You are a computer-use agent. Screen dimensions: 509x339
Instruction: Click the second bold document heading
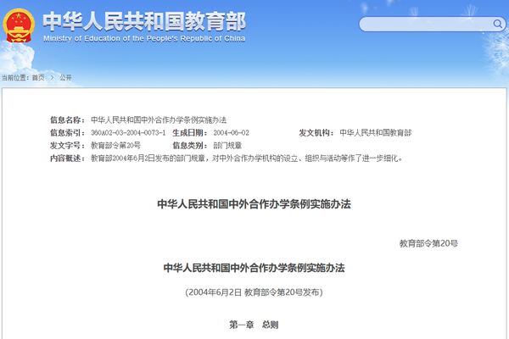[x=255, y=268]
